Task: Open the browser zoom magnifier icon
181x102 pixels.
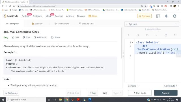Action: 142,6
